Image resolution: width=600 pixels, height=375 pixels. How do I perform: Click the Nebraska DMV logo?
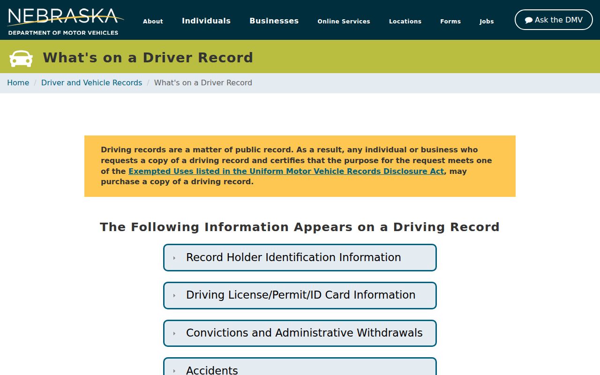(66, 21)
